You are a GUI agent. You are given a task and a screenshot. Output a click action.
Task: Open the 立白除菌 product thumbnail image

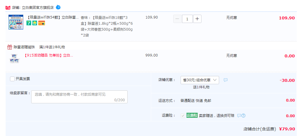pyautogui.click(x=16, y=22)
